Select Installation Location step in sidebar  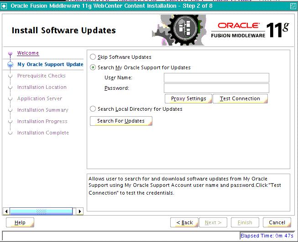pos(42,87)
